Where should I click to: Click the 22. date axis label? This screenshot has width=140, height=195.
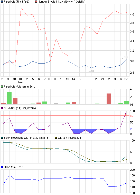(x=109, y=79)
